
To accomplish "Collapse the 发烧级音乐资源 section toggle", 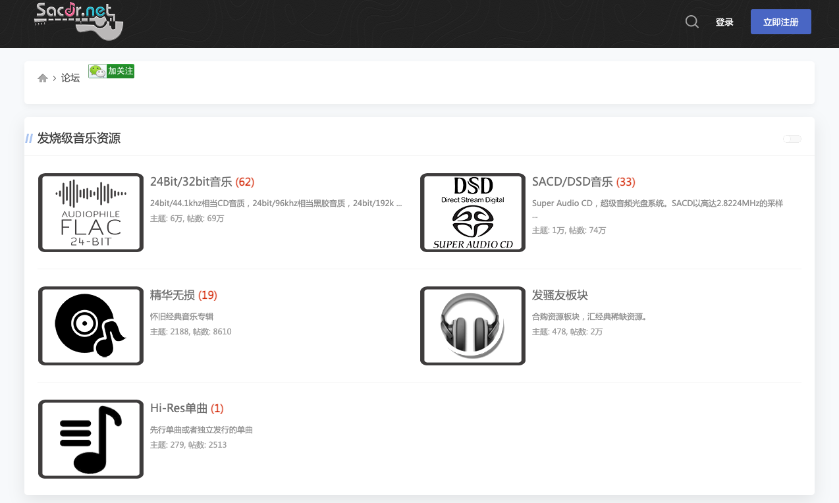I will pos(792,139).
